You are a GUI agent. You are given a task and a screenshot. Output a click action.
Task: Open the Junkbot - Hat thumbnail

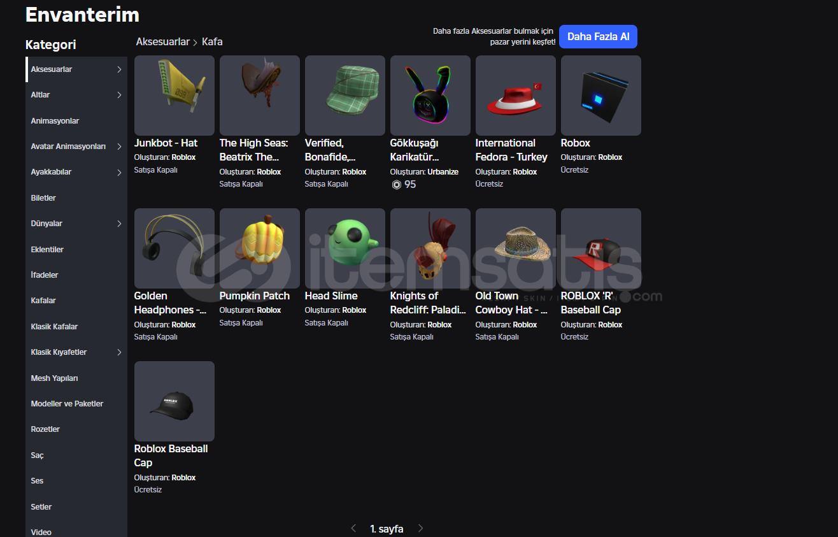tap(174, 96)
